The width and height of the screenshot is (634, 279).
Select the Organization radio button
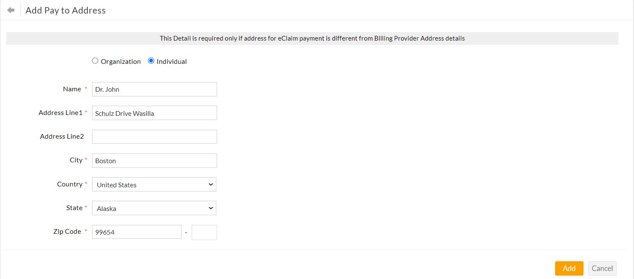95,60
